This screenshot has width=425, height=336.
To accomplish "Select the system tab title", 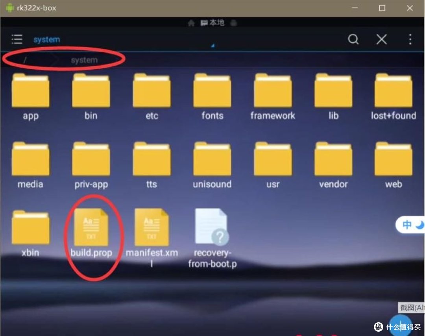I will coord(46,40).
